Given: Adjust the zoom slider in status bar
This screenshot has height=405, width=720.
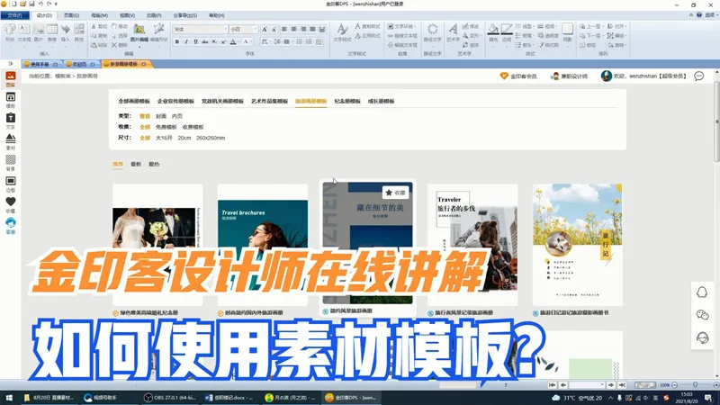Looking at the screenshot, I should [x=695, y=385].
